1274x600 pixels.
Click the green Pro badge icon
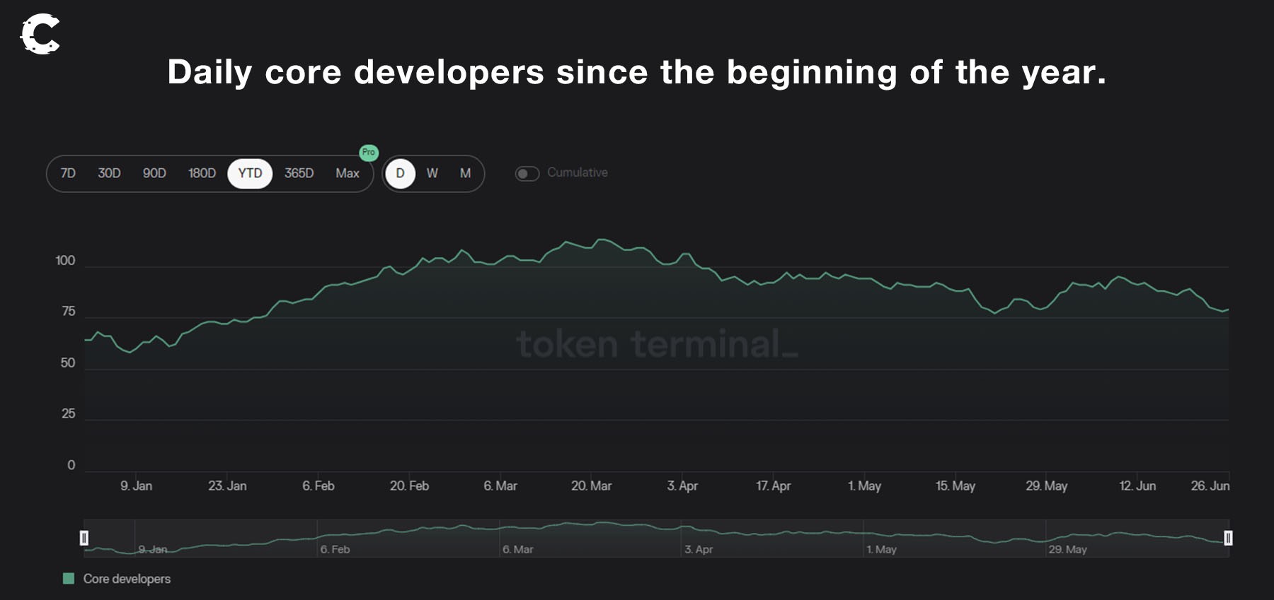coord(369,153)
